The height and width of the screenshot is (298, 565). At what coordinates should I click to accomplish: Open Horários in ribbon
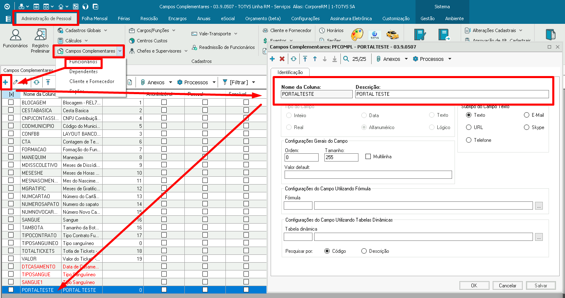pyautogui.click(x=331, y=30)
